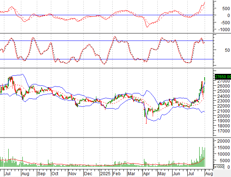Select the Mar month label on time axis
231x177 pixels.
click(x=131, y=173)
